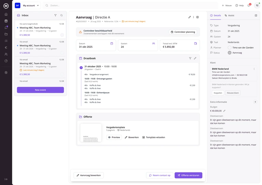This screenshot has height=185, width=262.
Task: Click Koppelen for BMW Nederland
Action: tap(218, 93)
